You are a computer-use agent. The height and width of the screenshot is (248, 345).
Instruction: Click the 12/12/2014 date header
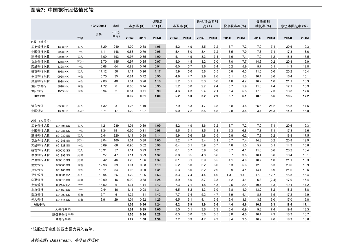(x=98, y=26)
